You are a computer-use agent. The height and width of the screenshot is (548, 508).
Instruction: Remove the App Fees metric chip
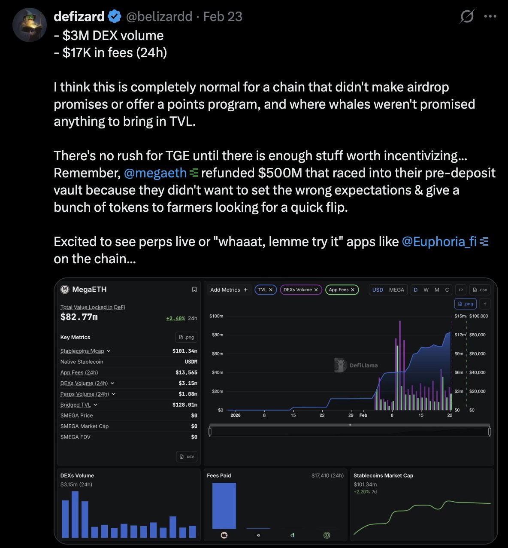pos(353,290)
